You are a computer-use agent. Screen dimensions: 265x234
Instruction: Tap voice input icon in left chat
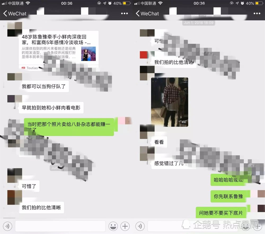point(8,226)
